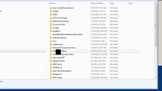This screenshot has width=162, height=91.
Task: Select the 'Lightscreen' folder name
Action: pos(58,44)
